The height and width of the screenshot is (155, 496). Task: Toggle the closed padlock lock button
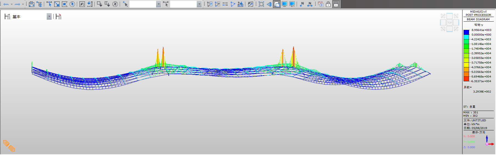[336, 4]
